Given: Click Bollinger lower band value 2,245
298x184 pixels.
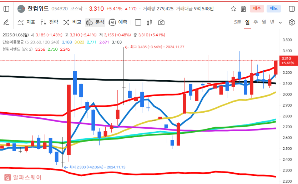Looking at the screenshot, I should click(65, 49).
